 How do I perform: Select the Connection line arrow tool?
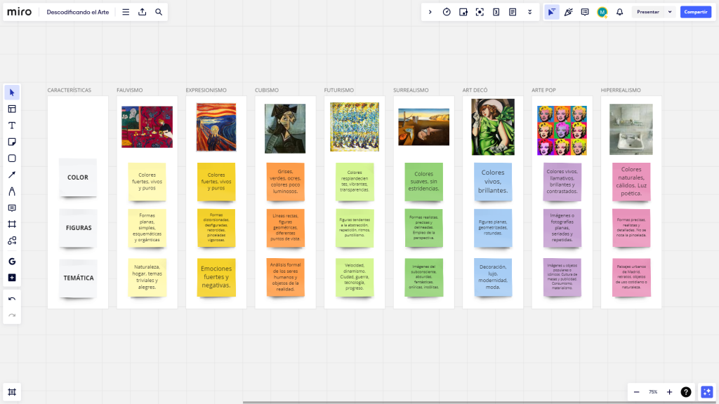tap(12, 175)
